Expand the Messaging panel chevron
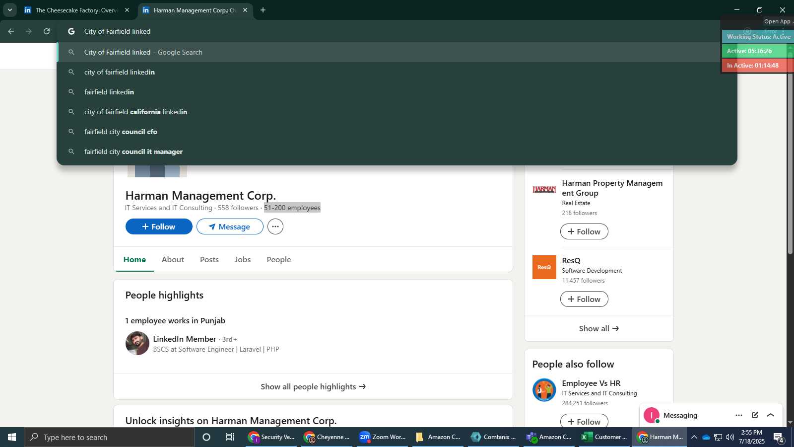Image resolution: width=794 pixels, height=447 pixels. coord(771,415)
